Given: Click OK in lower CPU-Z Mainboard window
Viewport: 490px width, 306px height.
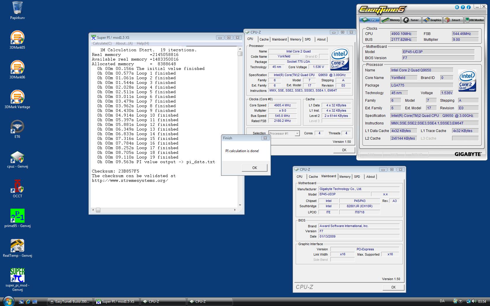Looking at the screenshot, I should (393, 287).
